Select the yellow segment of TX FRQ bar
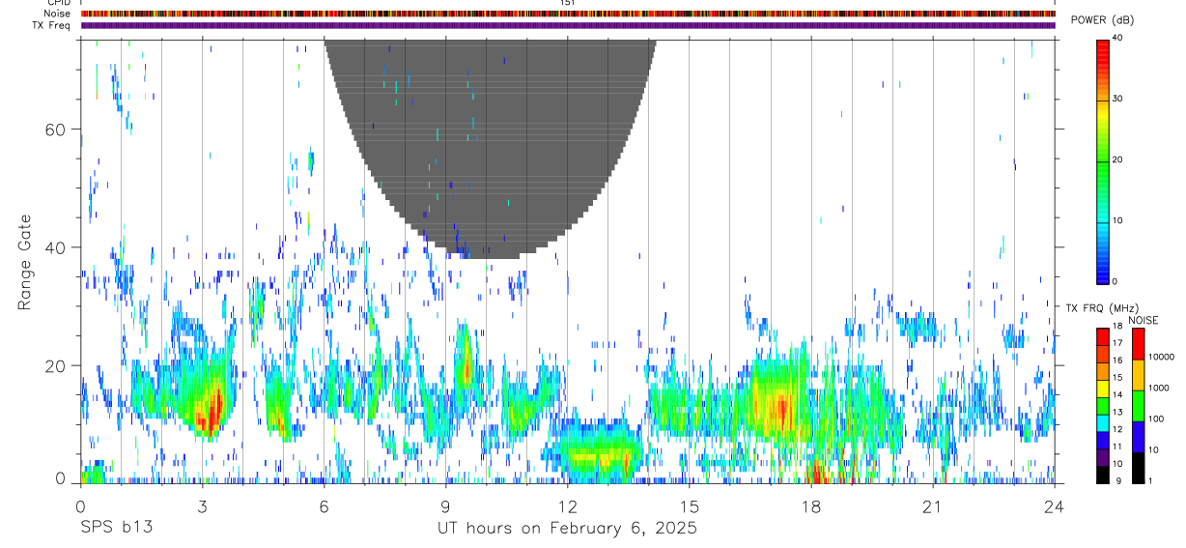The width and height of the screenshot is (1186, 548). pos(1103,388)
